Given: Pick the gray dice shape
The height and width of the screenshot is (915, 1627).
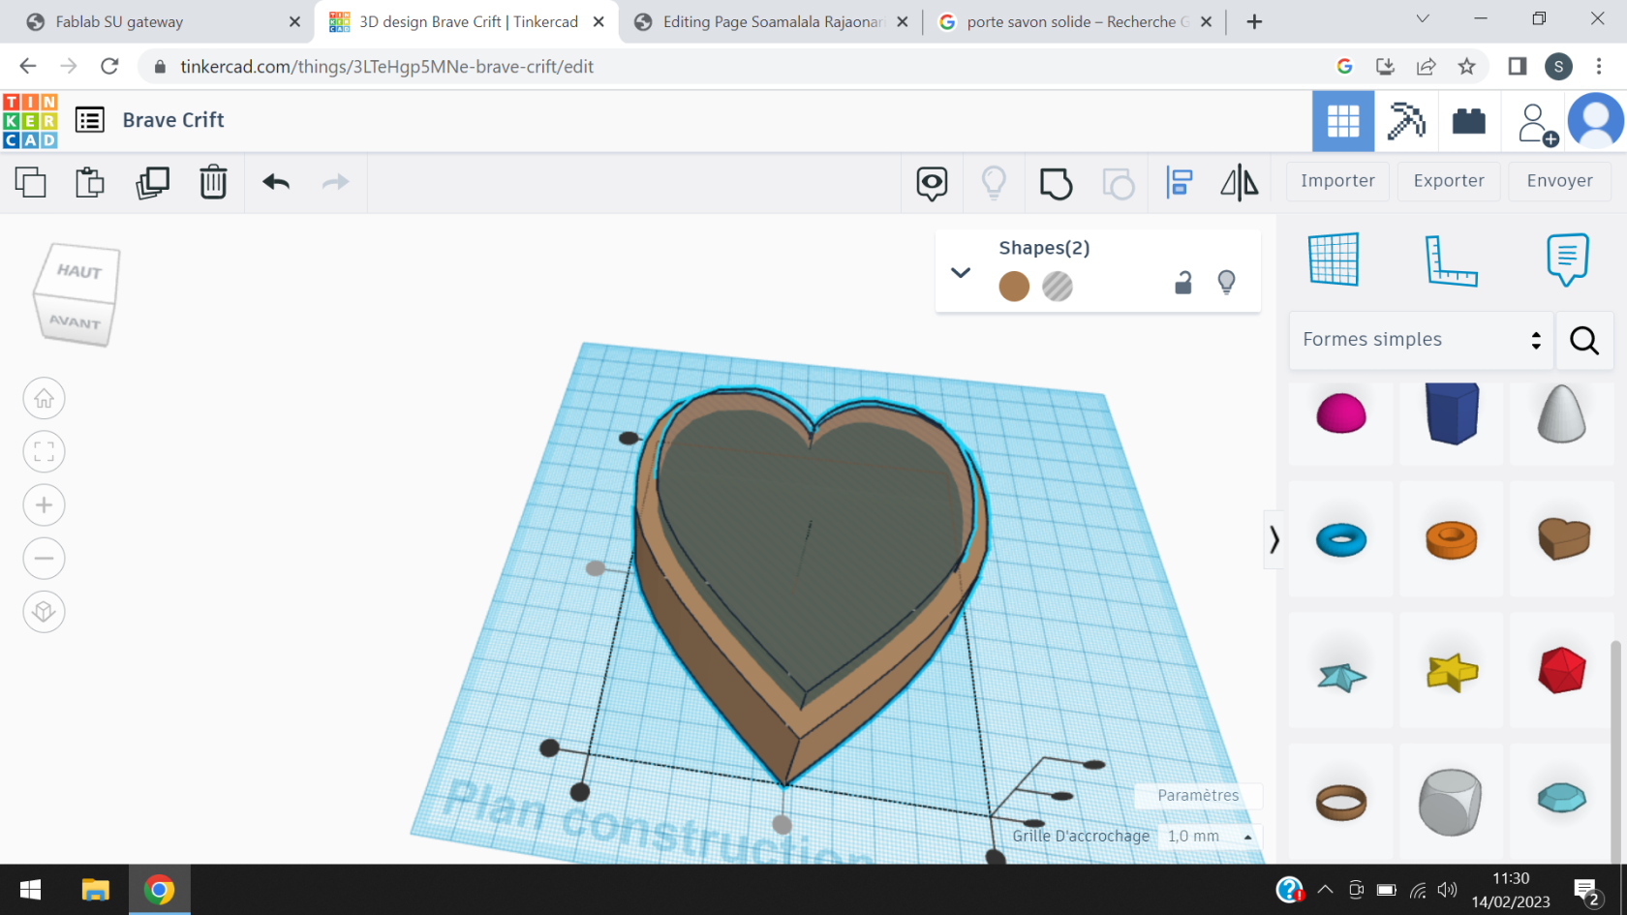Looking at the screenshot, I should click(x=1450, y=802).
